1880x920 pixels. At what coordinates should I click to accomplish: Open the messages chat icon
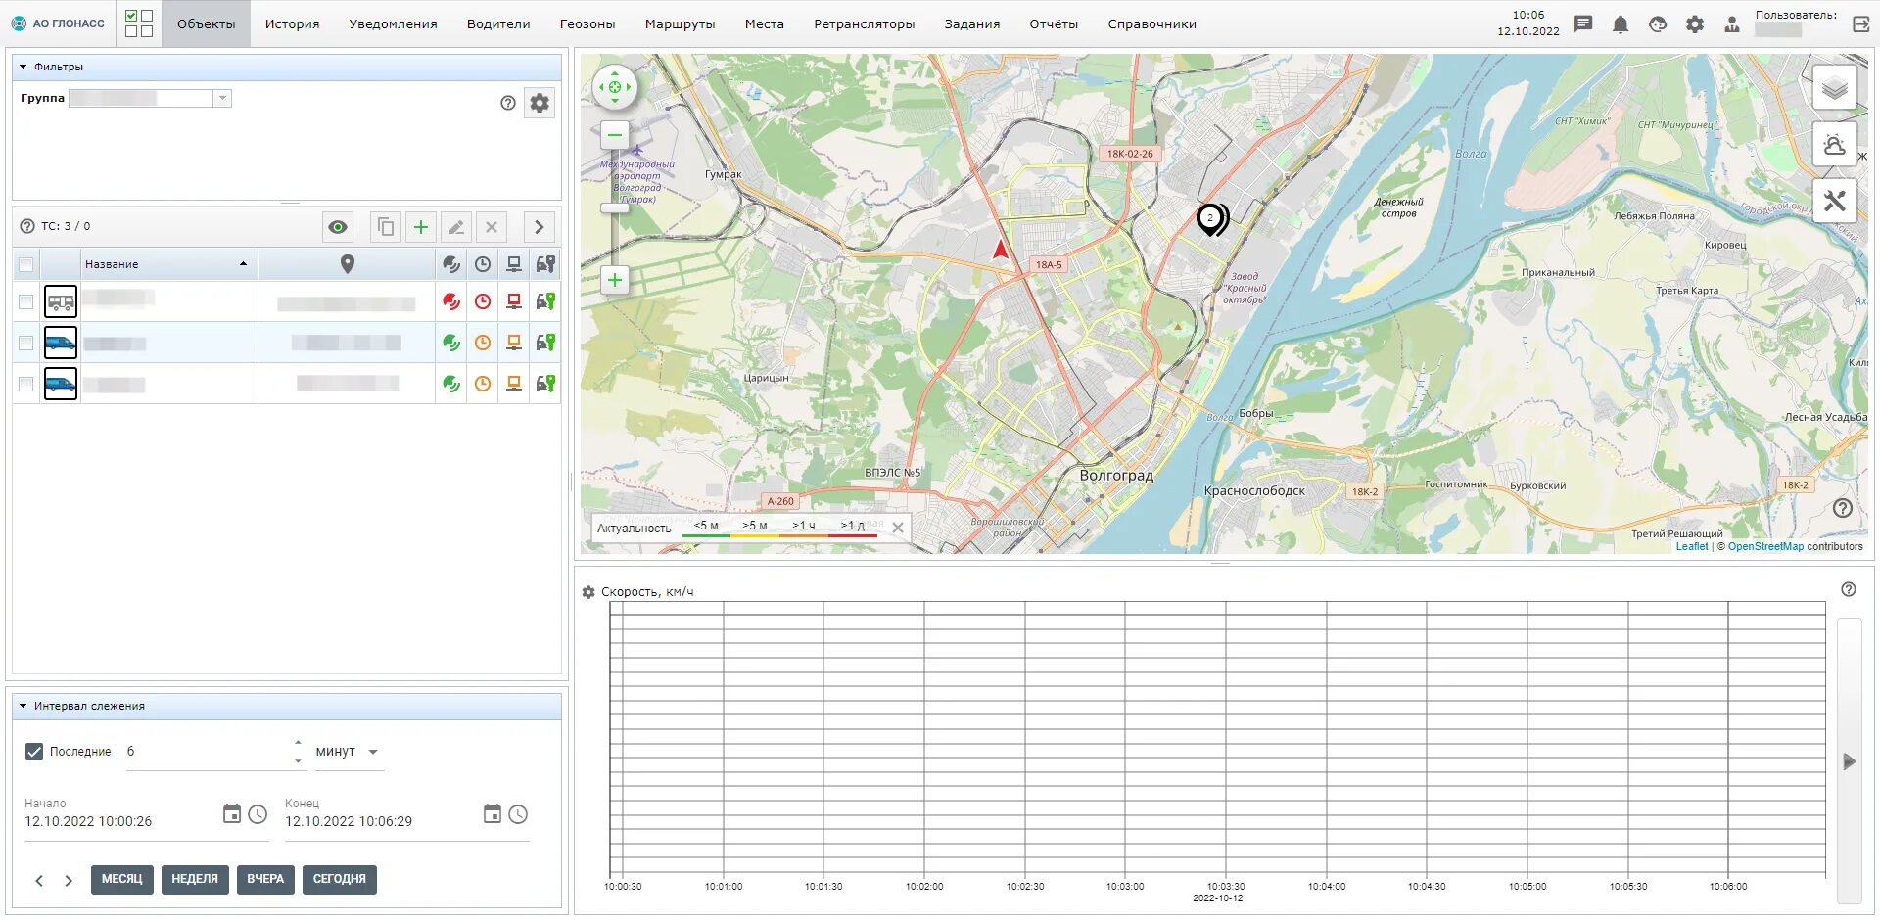point(1583,24)
